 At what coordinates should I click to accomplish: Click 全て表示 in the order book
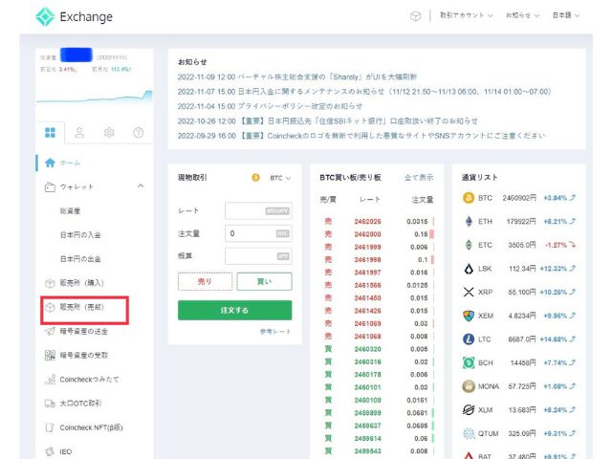click(419, 178)
